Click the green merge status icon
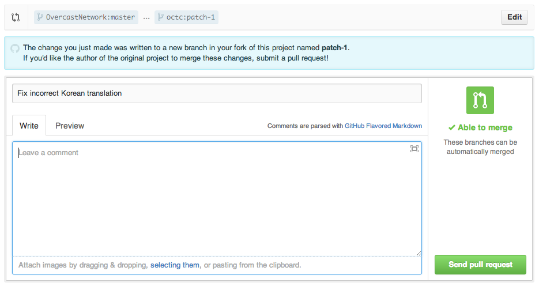This screenshot has height=286, width=539. (x=480, y=100)
